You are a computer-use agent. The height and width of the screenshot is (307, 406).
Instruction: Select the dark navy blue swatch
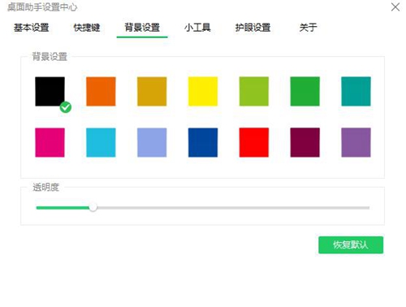[203, 143]
